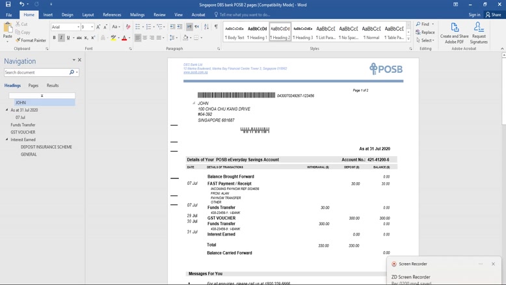
Task: Justify the paragraph text
Action: click(x=159, y=38)
